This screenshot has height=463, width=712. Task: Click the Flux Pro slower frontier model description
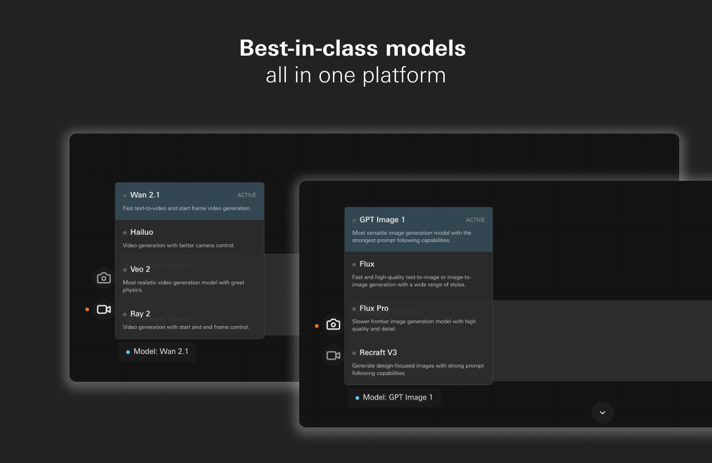(x=414, y=325)
